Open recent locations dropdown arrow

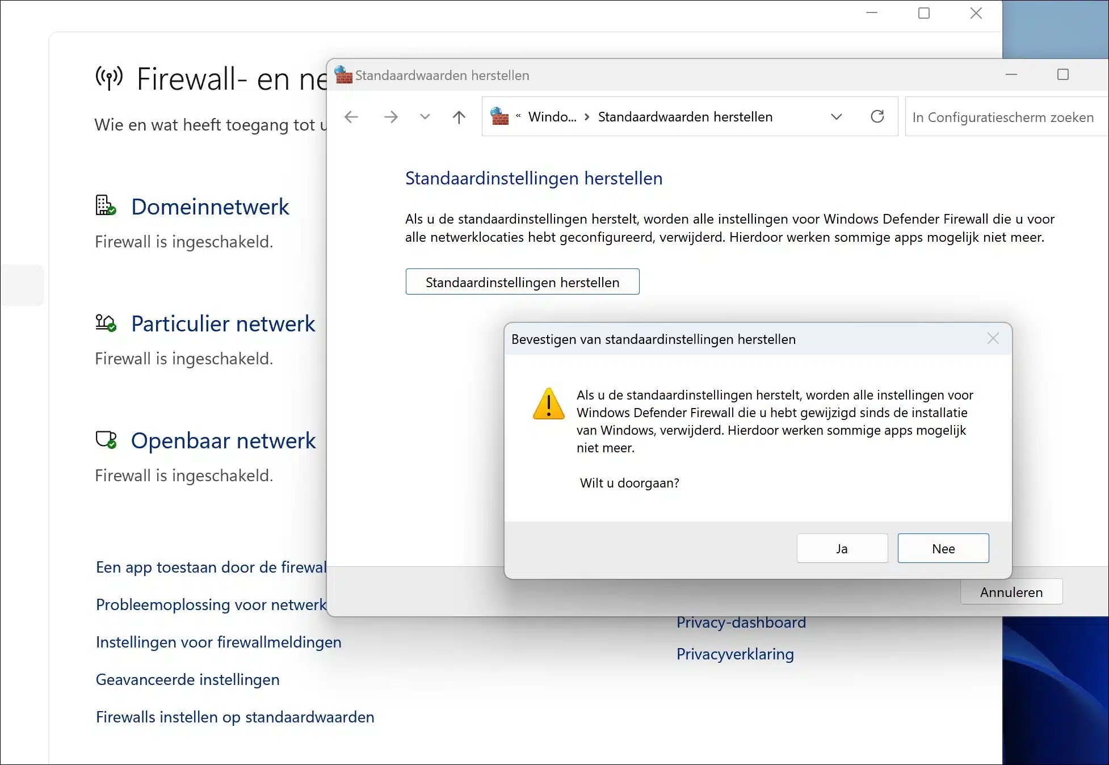tap(425, 117)
